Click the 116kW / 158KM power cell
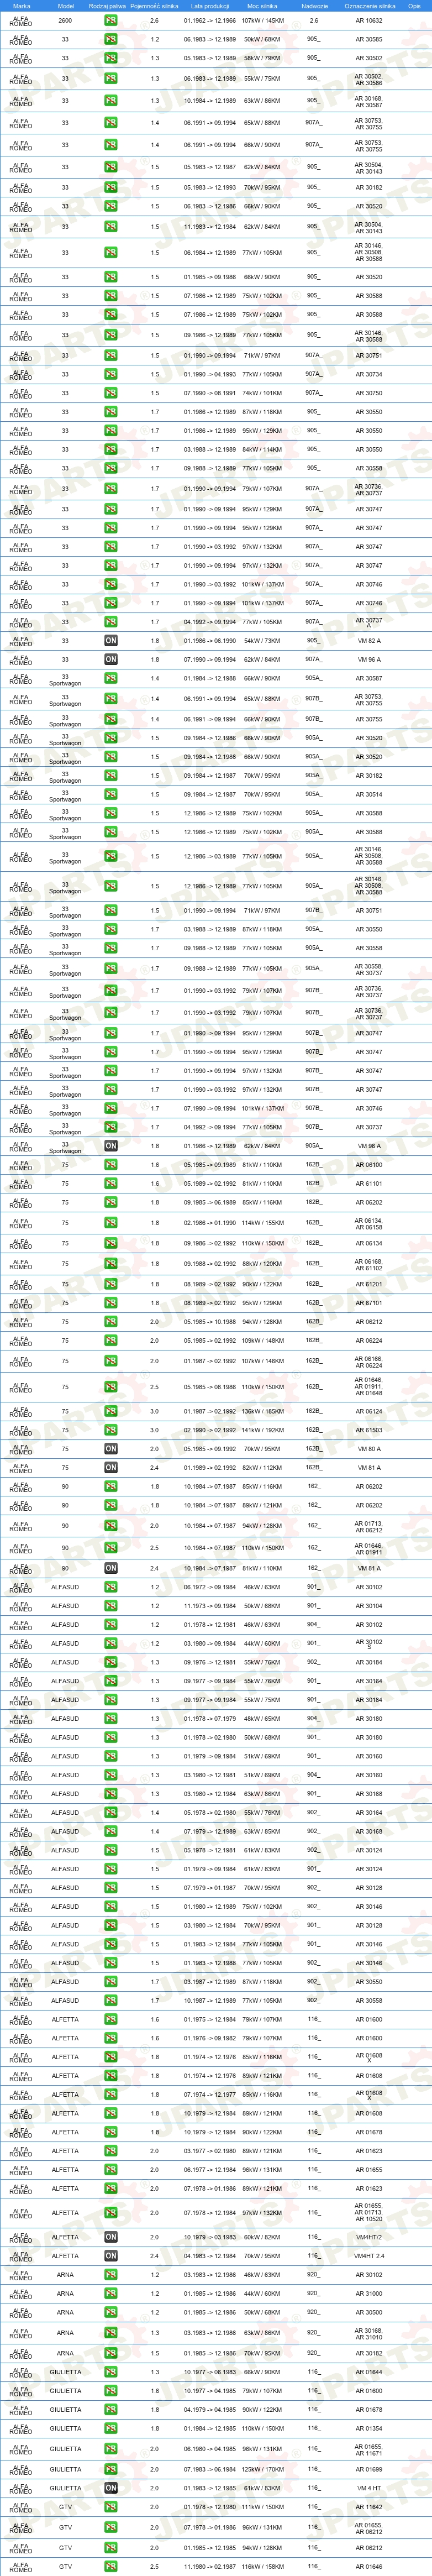The height and width of the screenshot is (2576, 432). click(x=262, y=2567)
